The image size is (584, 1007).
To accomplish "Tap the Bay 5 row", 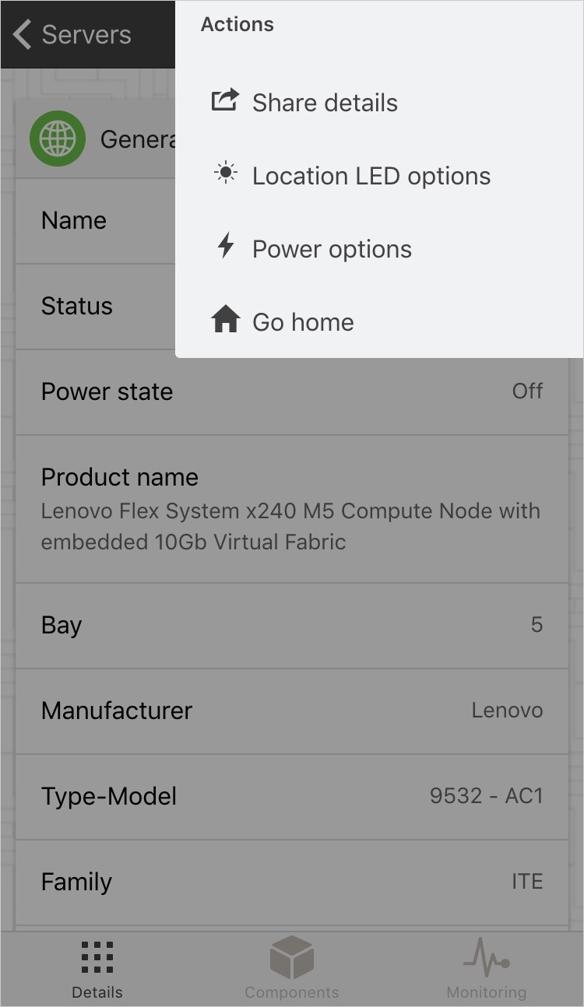I will click(292, 625).
